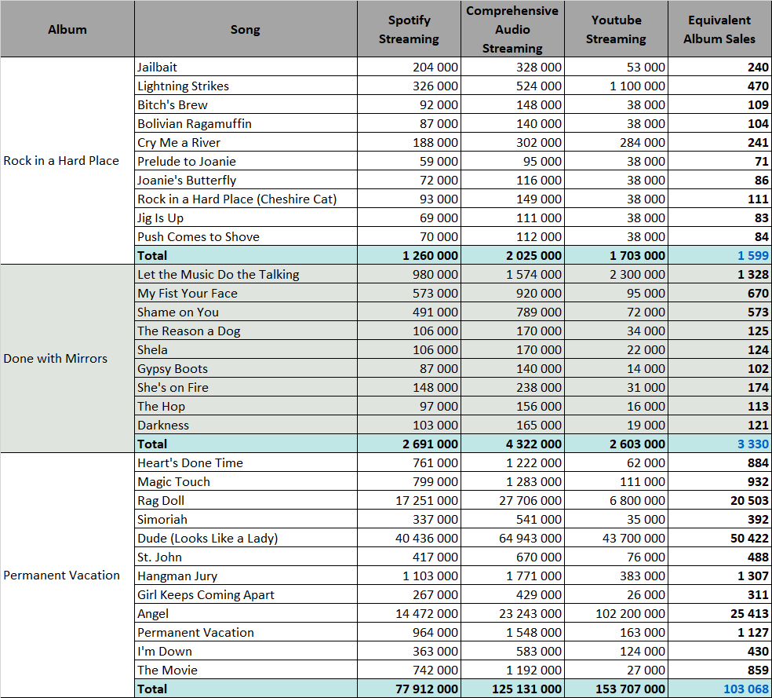Select the Comprehensive Audio Streaming header

[512, 29]
